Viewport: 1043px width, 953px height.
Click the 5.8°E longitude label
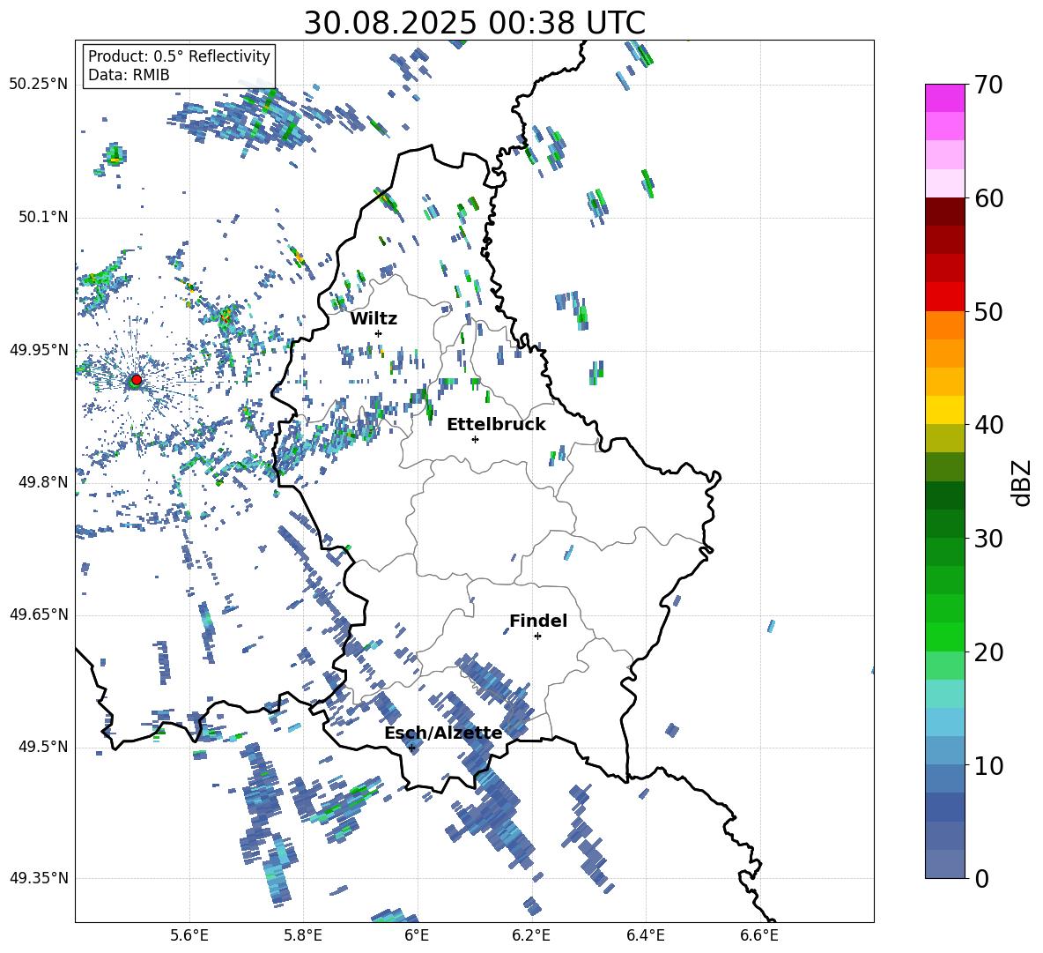coord(303,936)
